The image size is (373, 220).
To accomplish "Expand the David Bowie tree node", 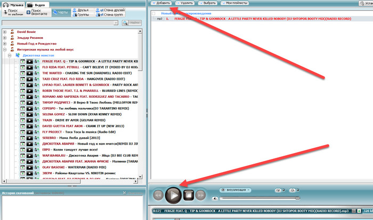I will pyautogui.click(x=4, y=32).
